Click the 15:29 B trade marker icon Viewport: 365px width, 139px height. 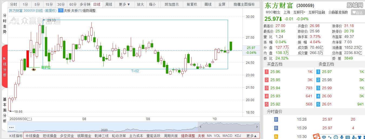tap(276, 128)
